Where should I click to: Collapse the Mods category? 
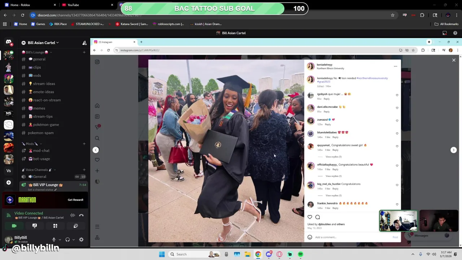click(x=32, y=144)
